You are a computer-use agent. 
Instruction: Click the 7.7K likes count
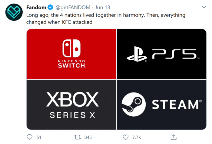[136, 137]
